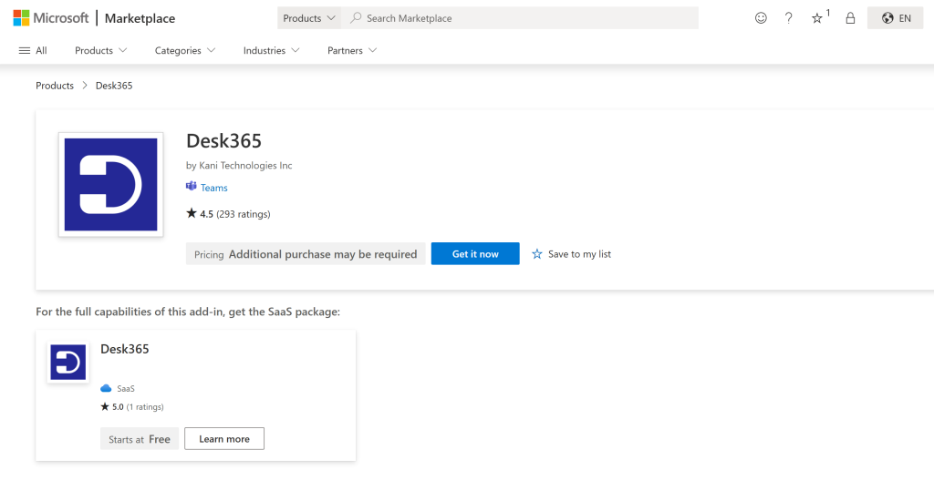Image resolution: width=934 pixels, height=491 pixels.
Task: Click the small Desk365 SaaS card logo
Action: click(67, 362)
